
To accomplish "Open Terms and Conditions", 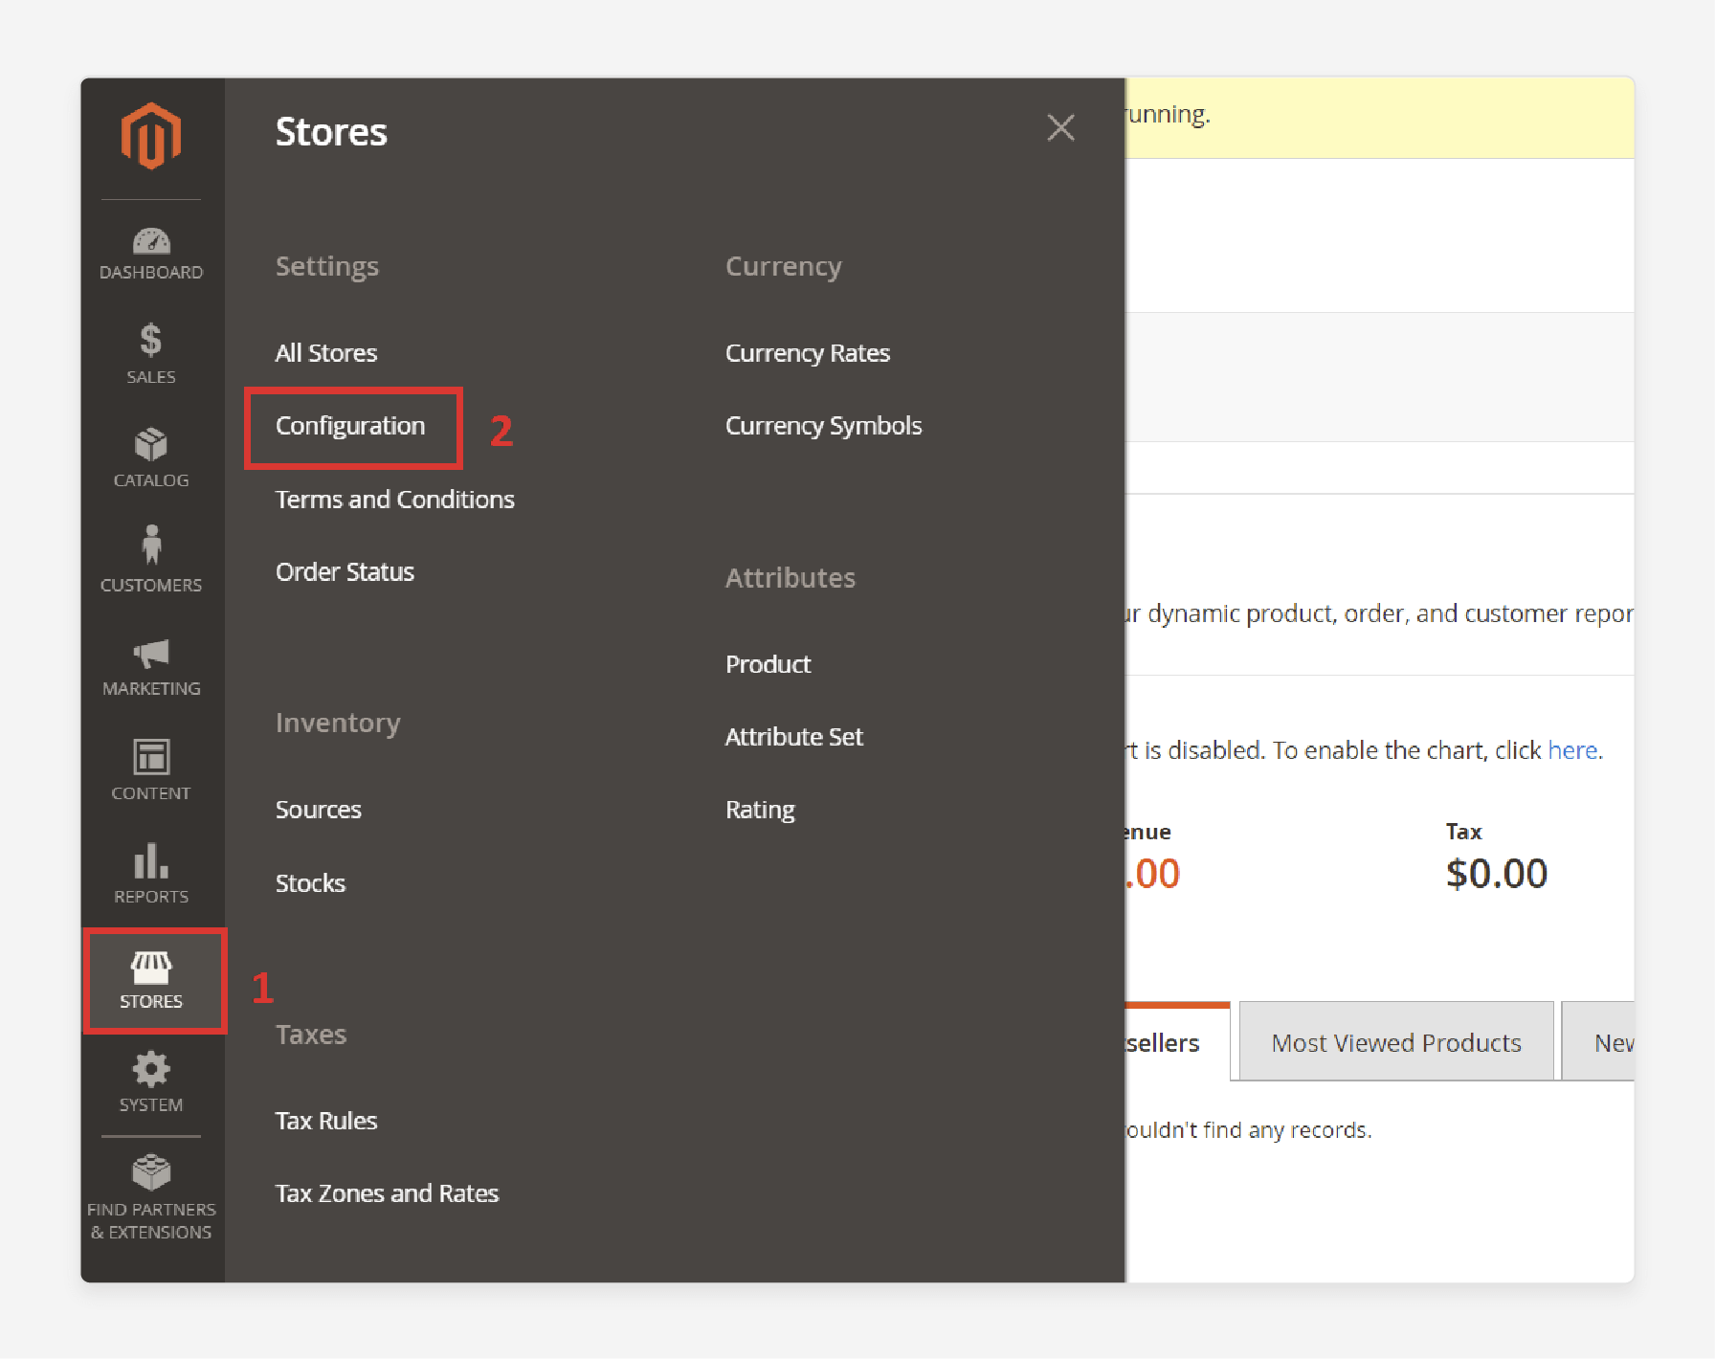I will click(x=395, y=500).
